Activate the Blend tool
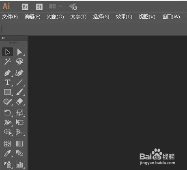This screenshot has height=170, width=187. (x=19, y=153)
